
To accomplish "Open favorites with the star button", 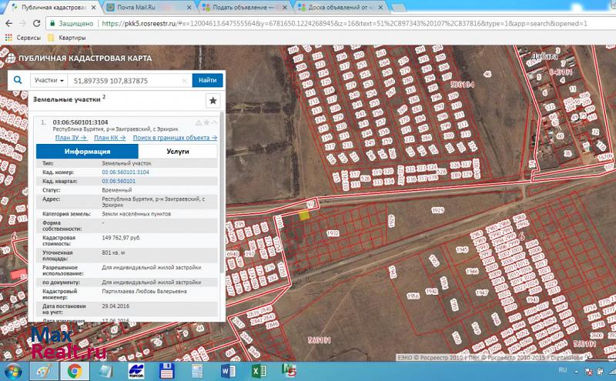I will [x=213, y=101].
